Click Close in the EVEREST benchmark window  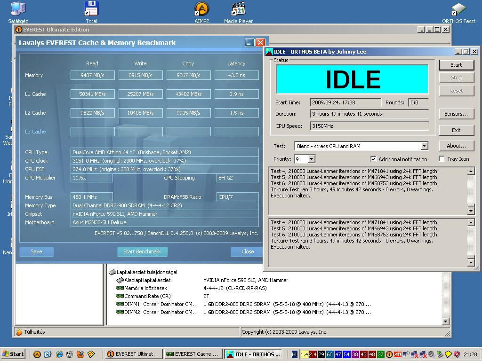point(247,251)
